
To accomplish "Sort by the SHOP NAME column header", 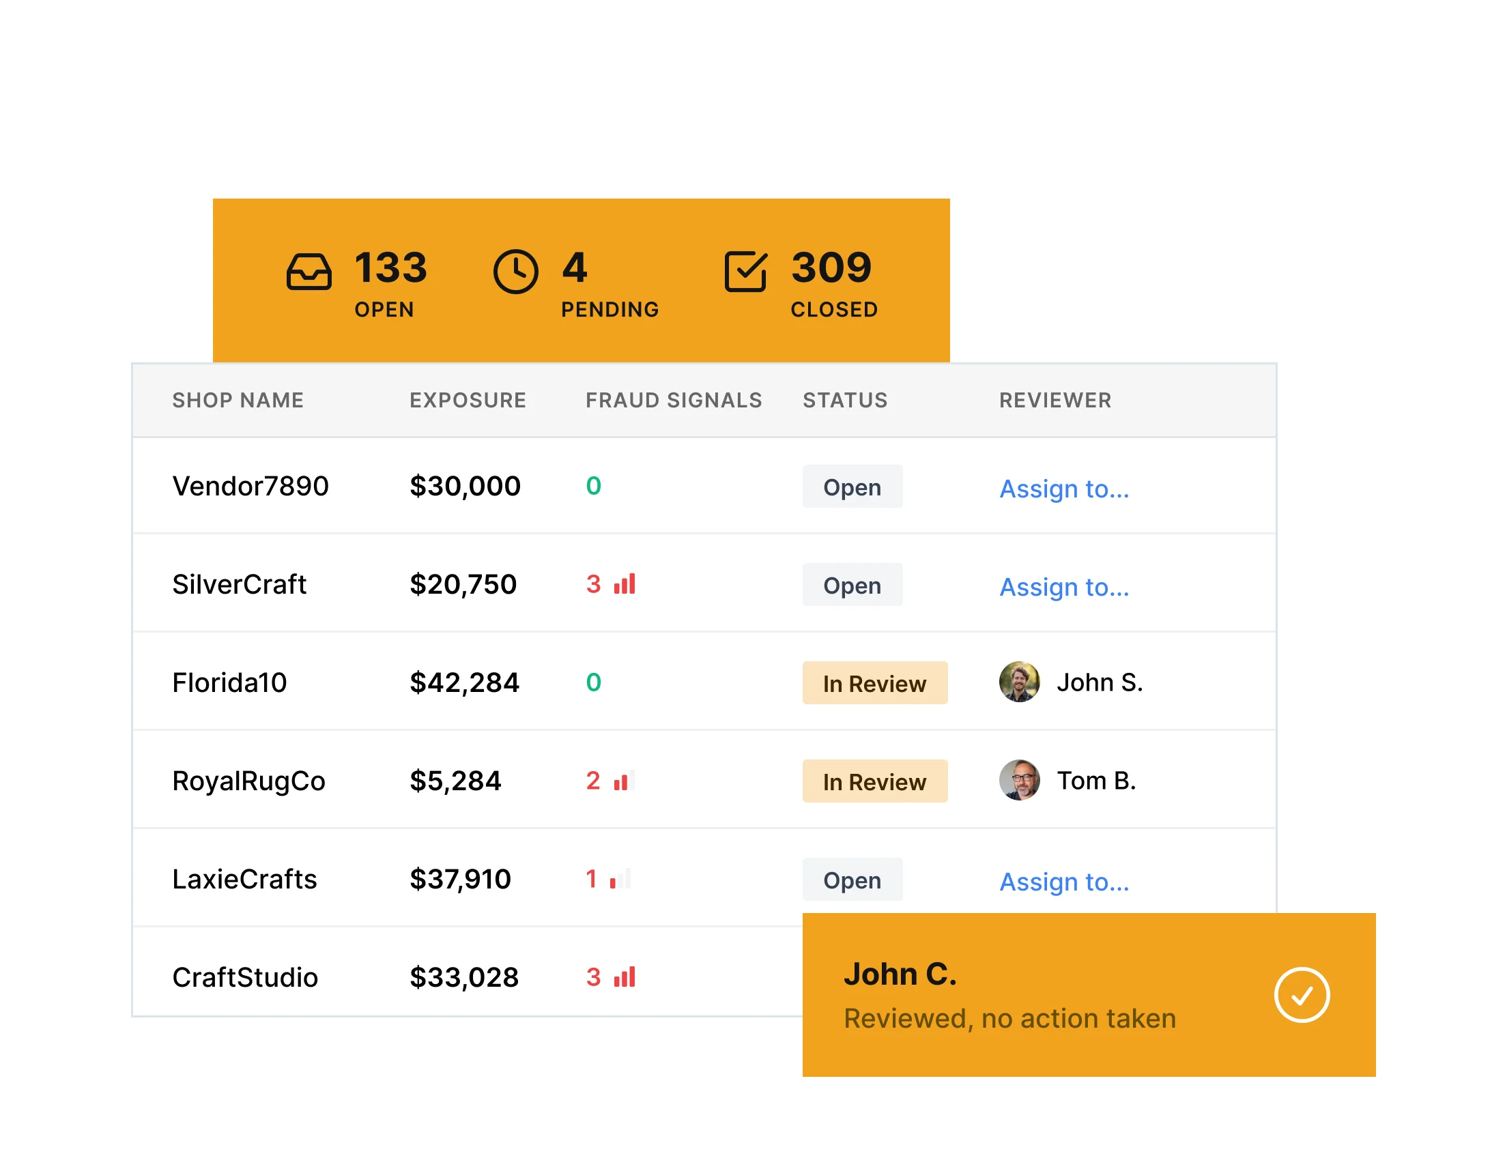I will point(237,400).
